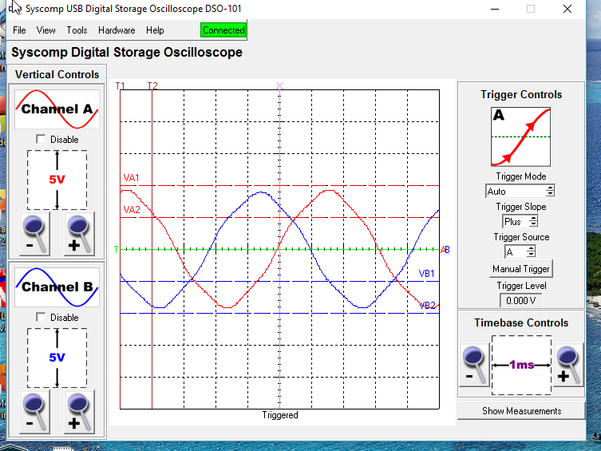This screenshot has width=601, height=451.
Task: Click the VB2 voltage cursor label
Action: click(x=427, y=306)
